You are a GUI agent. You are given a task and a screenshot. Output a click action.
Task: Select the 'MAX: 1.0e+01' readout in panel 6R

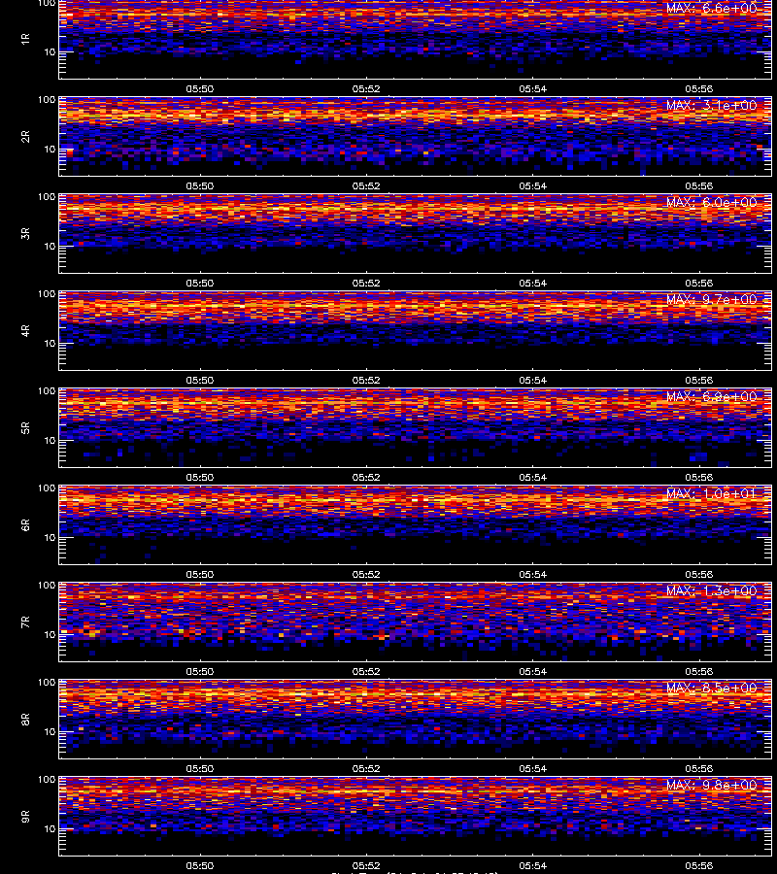point(711,494)
